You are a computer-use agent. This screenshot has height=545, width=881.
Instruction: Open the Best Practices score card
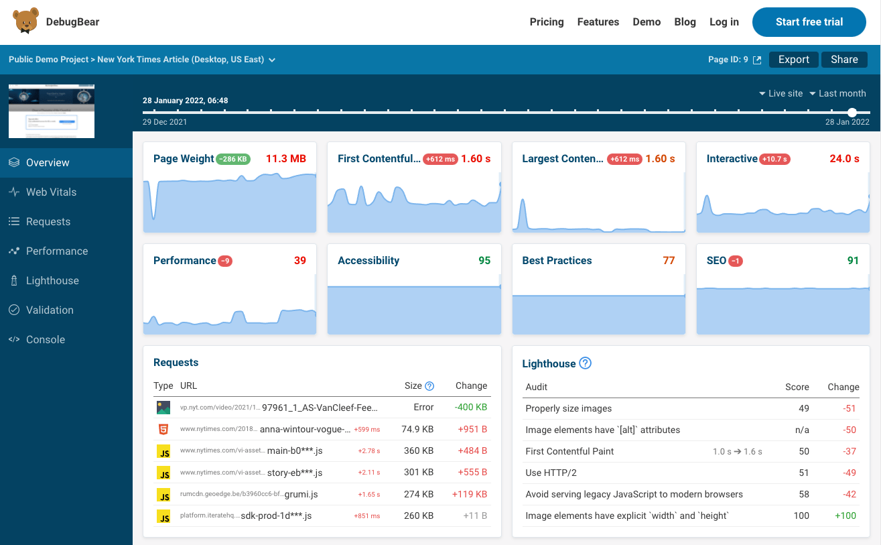coord(599,289)
